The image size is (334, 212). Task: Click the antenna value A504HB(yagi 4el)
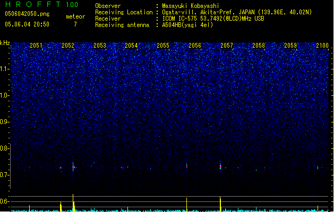pos(187,25)
